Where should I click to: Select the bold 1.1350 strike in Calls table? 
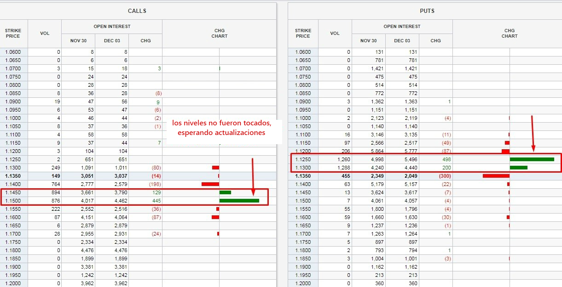click(13, 176)
